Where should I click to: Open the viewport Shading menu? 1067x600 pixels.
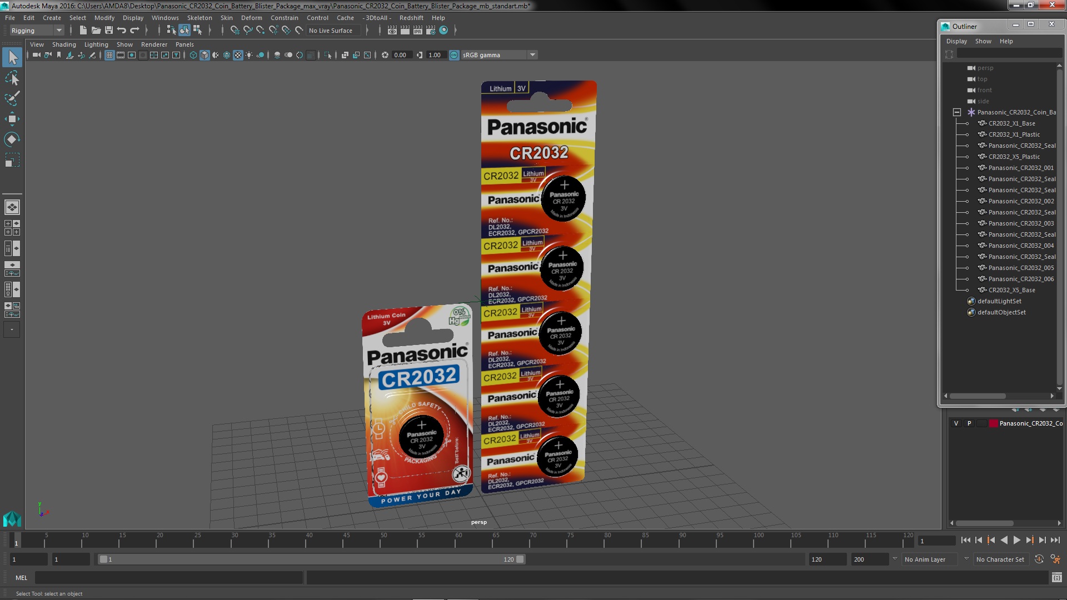(x=64, y=44)
